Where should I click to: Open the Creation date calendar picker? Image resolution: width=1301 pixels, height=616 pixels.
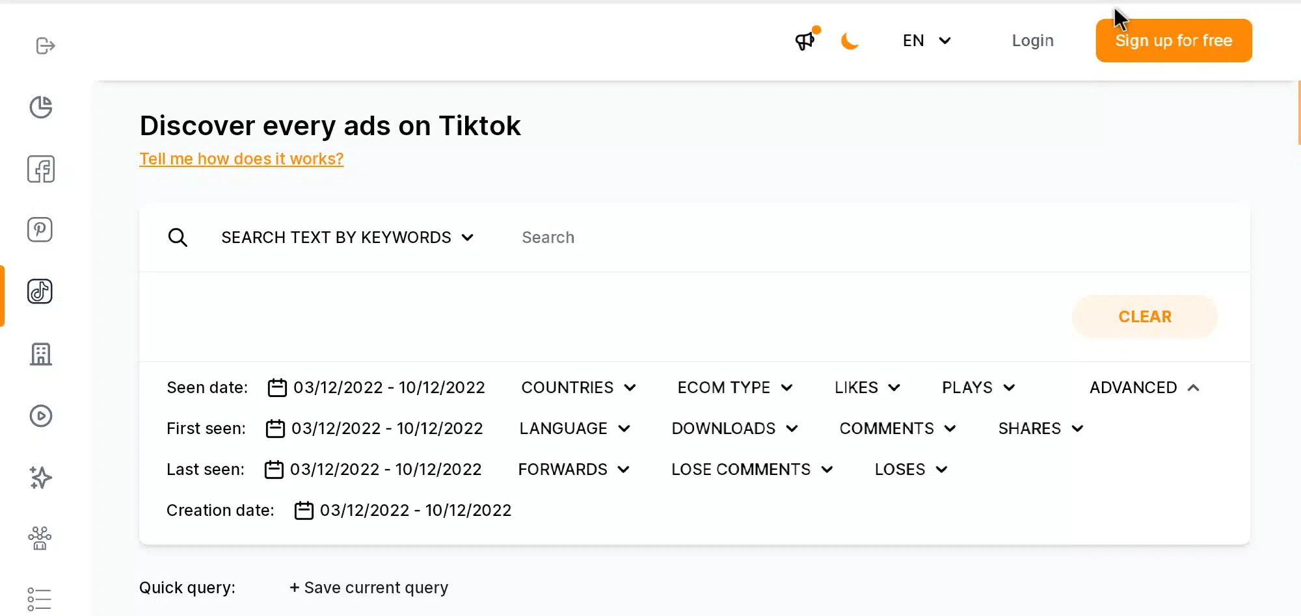tap(303, 510)
